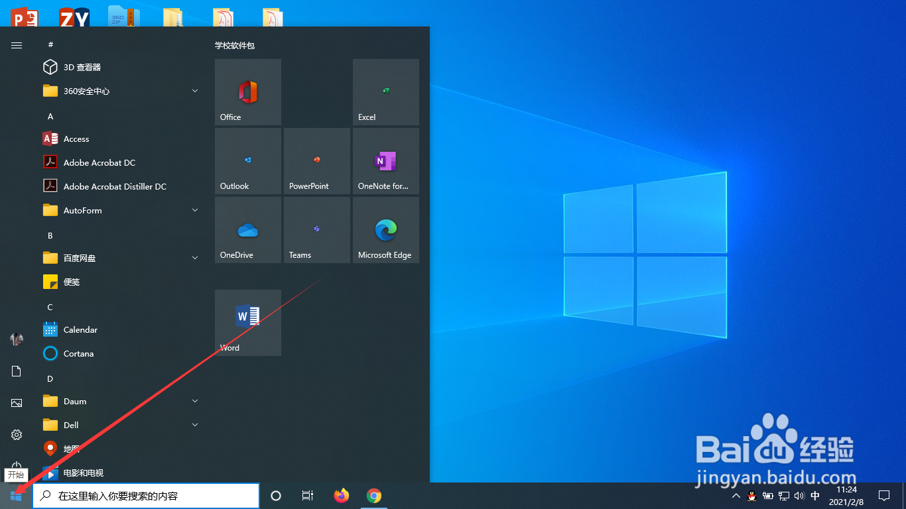
Task: Launch Access from the app list
Action: click(x=121, y=139)
